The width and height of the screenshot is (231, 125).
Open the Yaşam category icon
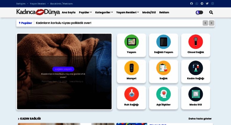[131, 42]
